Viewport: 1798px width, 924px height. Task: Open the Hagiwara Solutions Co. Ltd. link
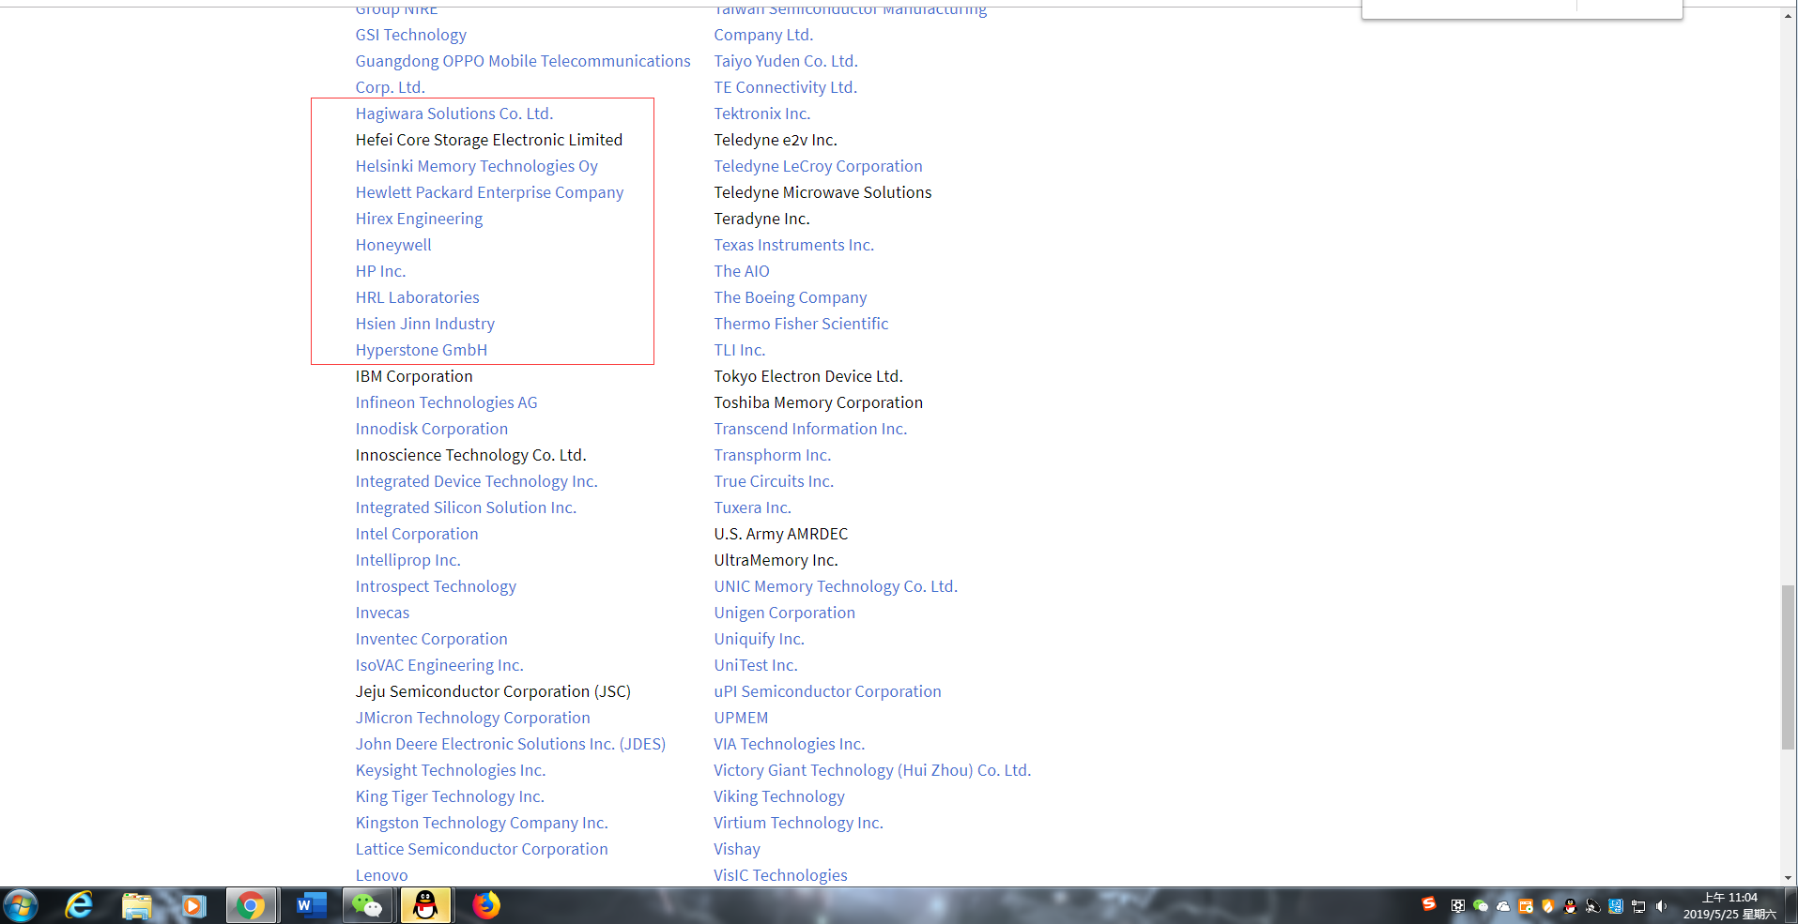pyautogui.click(x=454, y=114)
